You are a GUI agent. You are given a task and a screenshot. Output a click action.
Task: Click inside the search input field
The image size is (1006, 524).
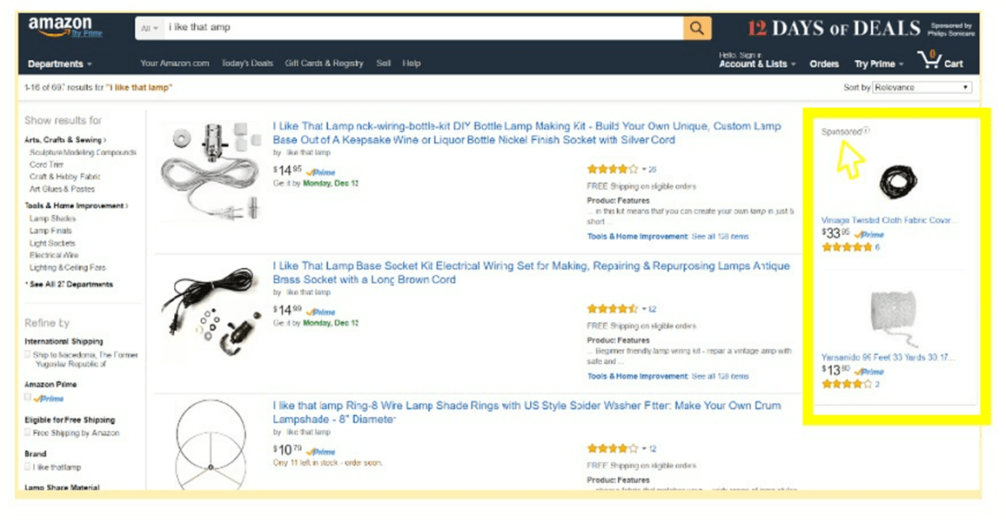pos(392,27)
